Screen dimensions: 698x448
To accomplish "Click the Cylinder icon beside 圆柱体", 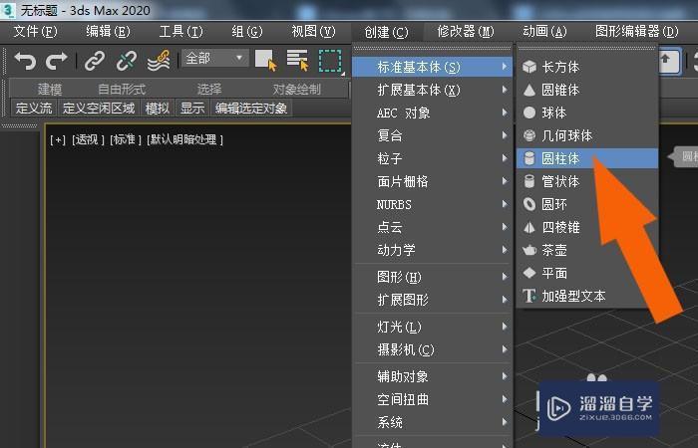I will click(529, 158).
